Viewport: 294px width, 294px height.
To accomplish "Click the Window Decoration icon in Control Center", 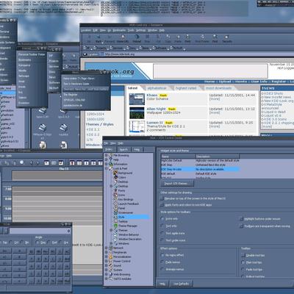I will click(x=115, y=239).
